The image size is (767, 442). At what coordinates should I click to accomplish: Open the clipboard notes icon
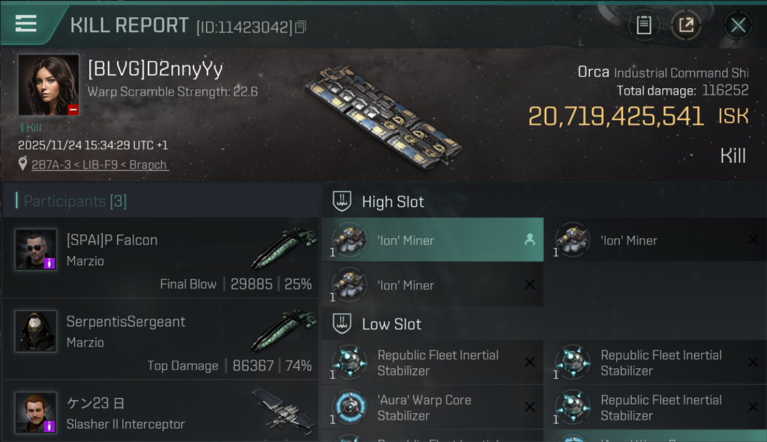644,25
